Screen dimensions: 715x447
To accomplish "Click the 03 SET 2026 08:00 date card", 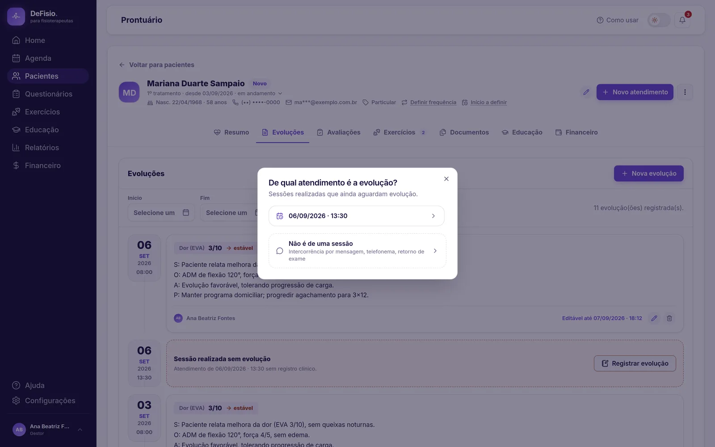I will (144, 418).
